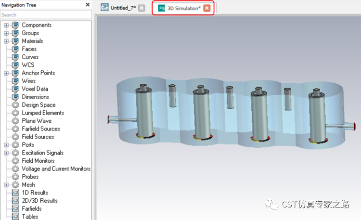This screenshot has width=361, height=220.
Task: Click the Design Space gear icon
Action: [x=15, y=105]
